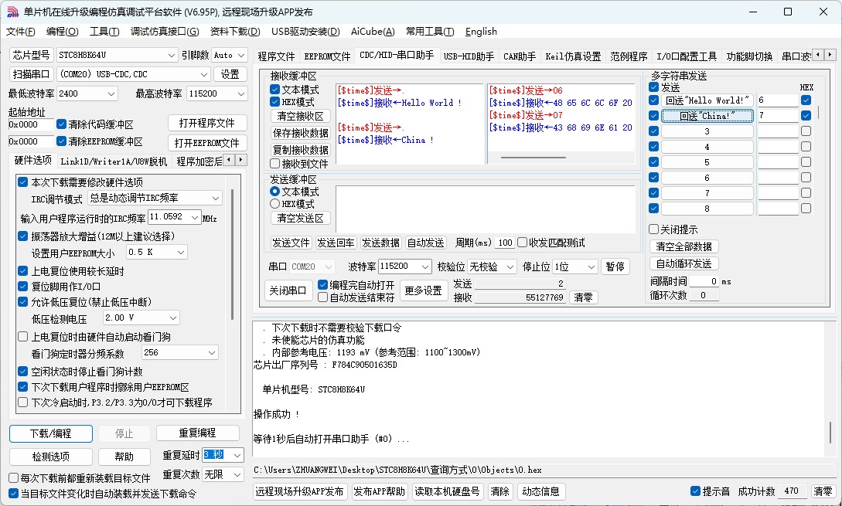Switch language via English menu
Image resolution: width=842 pixels, height=506 pixels.
481,32
